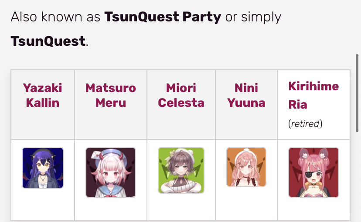
Task: Select Matsuro Meru's sailor-uniform avatar image
Action: 111,172
